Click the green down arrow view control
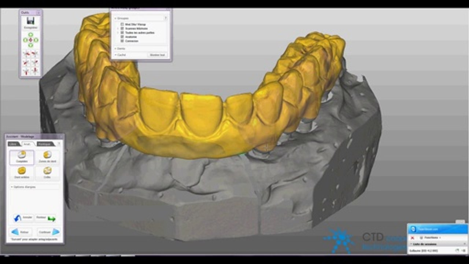The height and width of the screenshot is (264, 469). coord(31,45)
